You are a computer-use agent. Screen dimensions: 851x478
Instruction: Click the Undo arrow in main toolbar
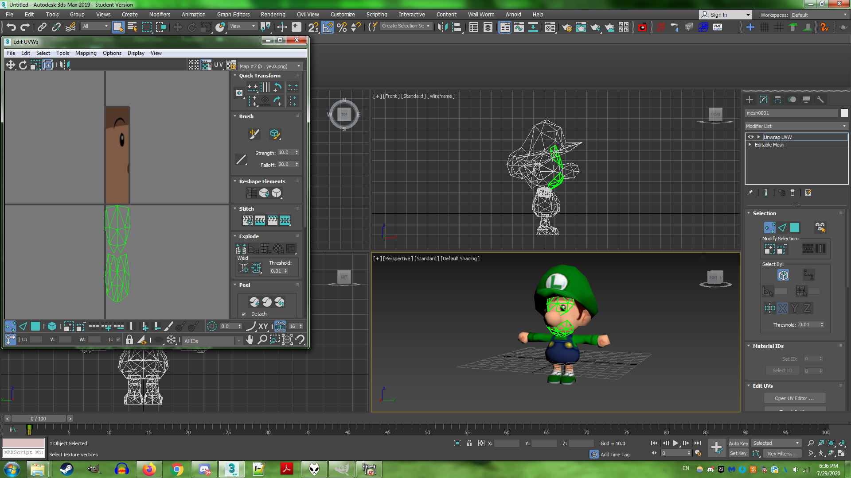click(11, 27)
